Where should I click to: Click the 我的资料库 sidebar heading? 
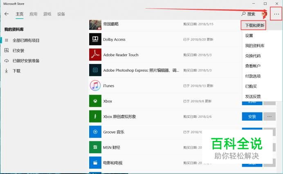14,29
